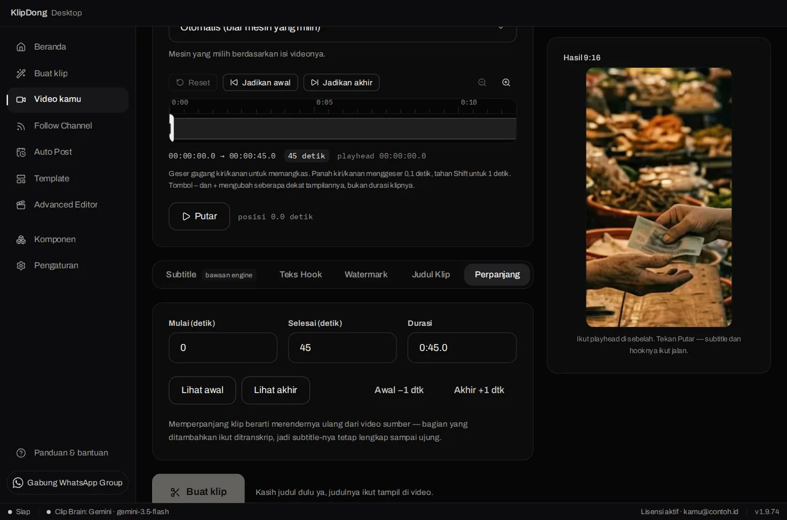Switch to the Teks Hook tab

tap(301, 275)
